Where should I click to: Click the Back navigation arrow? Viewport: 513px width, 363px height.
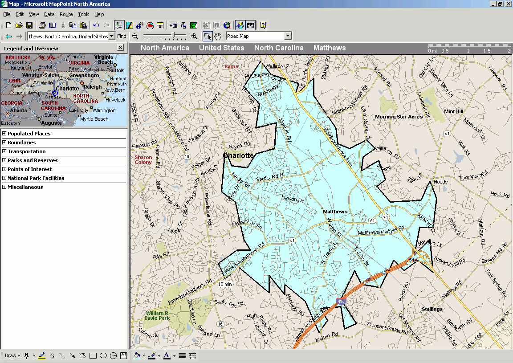pos(8,36)
